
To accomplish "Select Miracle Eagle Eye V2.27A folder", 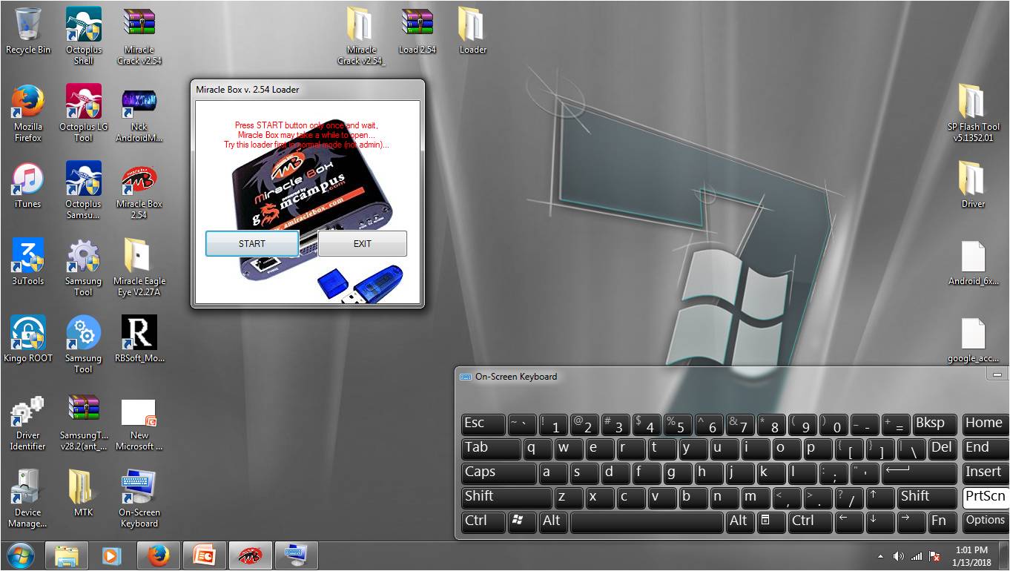I will click(139, 267).
